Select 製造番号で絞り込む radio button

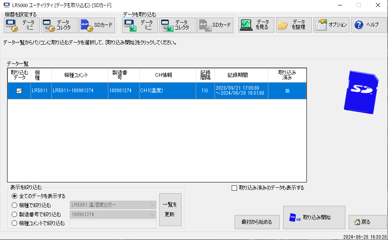[x=15, y=215]
